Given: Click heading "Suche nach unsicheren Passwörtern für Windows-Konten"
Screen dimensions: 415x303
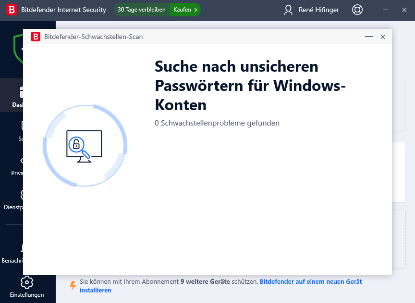Looking at the screenshot, I should [250, 86].
